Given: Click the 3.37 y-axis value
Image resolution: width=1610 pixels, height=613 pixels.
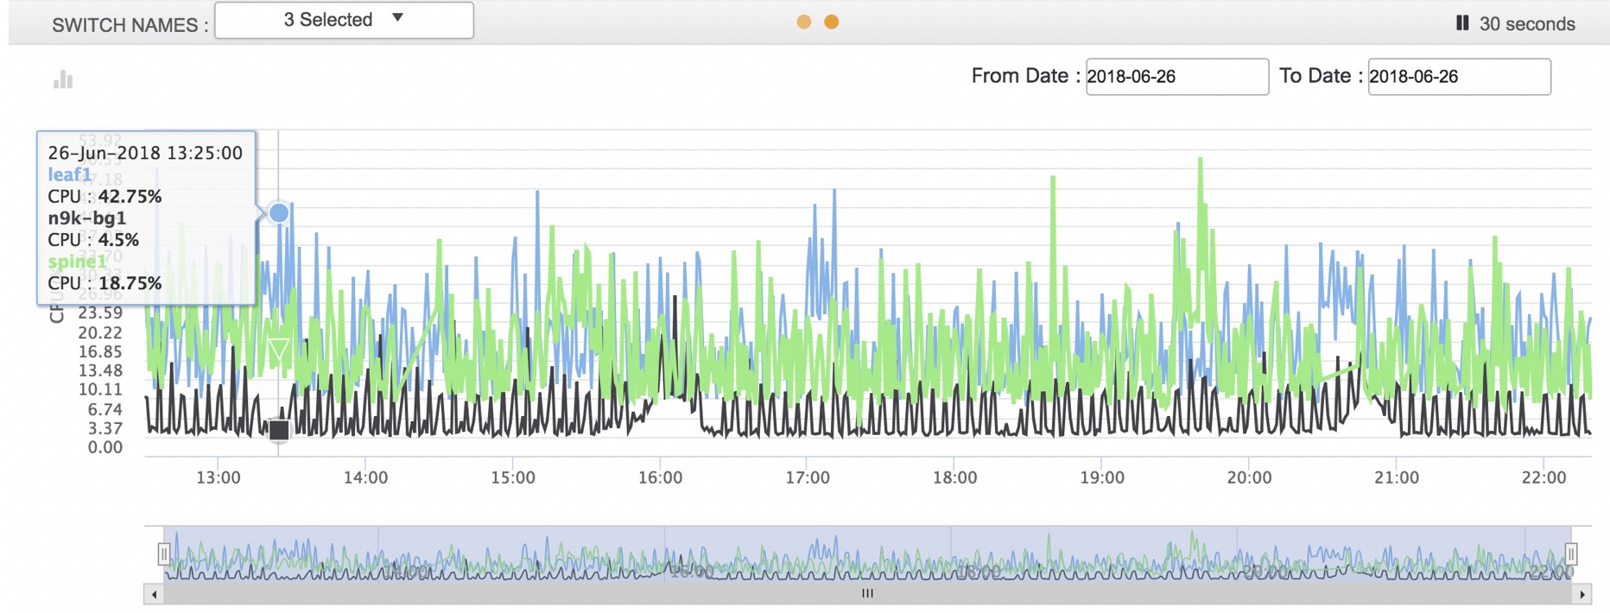Looking at the screenshot, I should (x=105, y=428).
